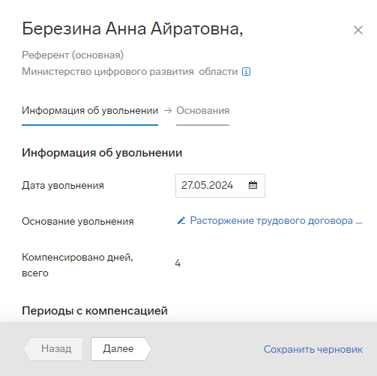The width and height of the screenshot is (377, 376).
Task: Open the calendar picker in the date field
Action: point(253,185)
